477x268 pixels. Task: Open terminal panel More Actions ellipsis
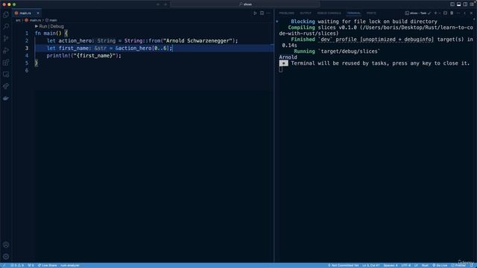pos(458,13)
